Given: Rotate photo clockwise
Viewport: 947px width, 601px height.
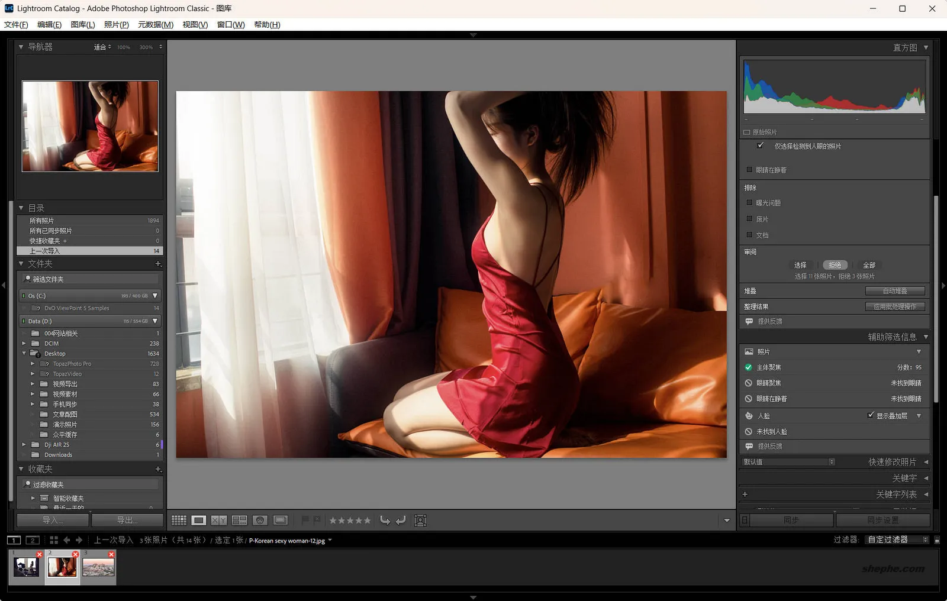Looking at the screenshot, I should [401, 521].
